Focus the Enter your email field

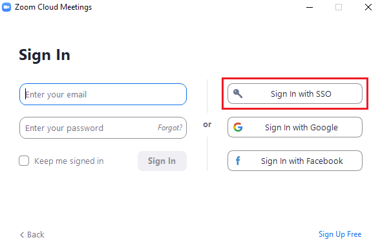tap(103, 94)
